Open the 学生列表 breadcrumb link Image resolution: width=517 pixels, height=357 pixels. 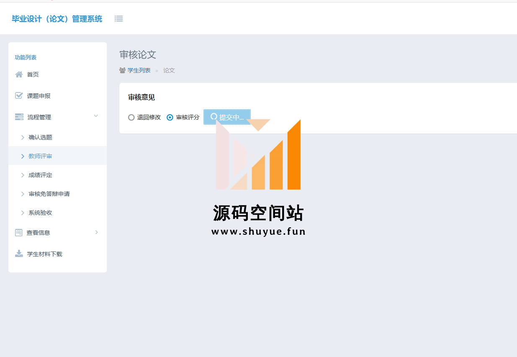[139, 70]
